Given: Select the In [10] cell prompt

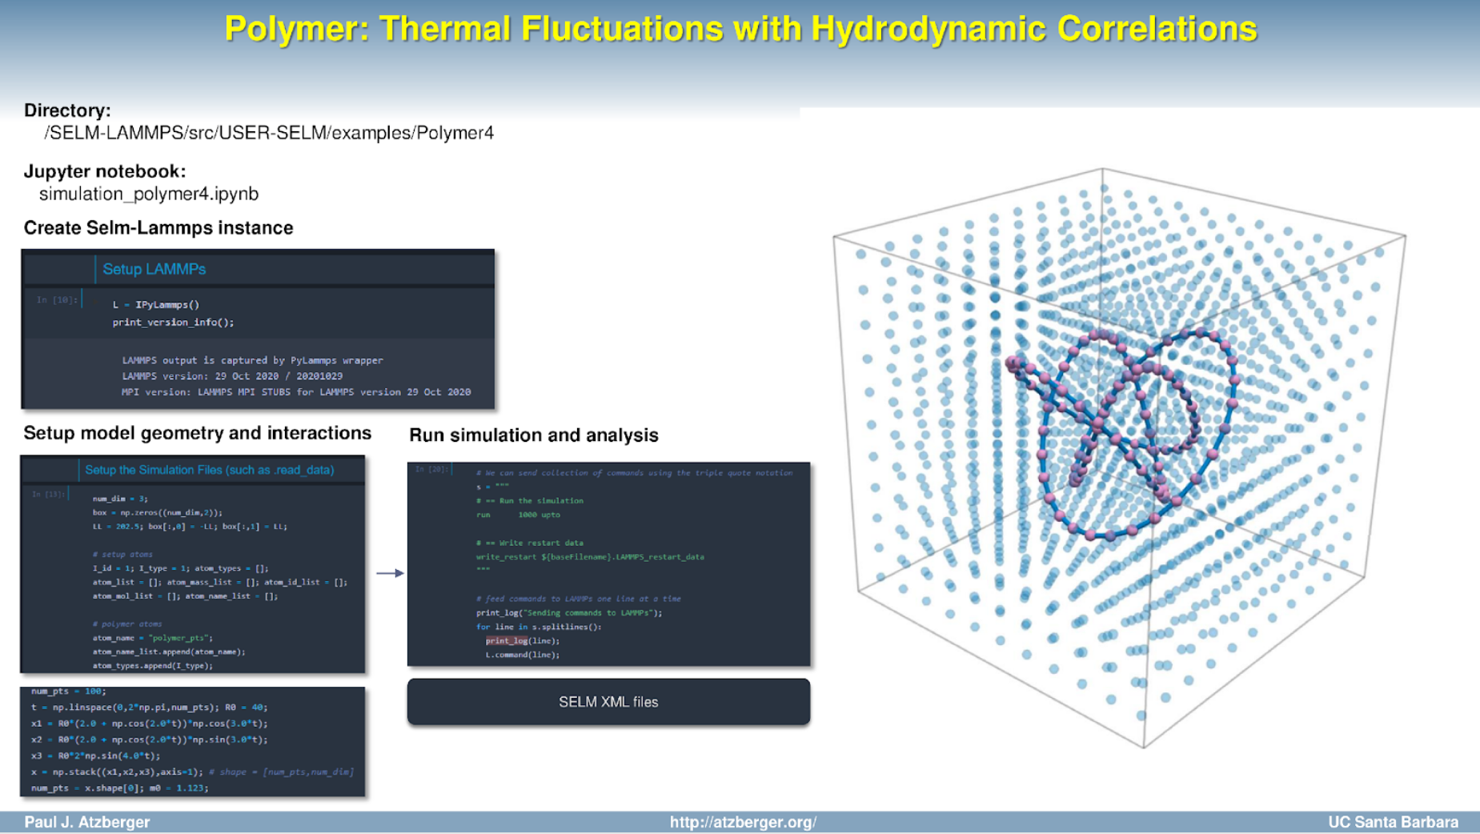Looking at the screenshot, I should click(x=56, y=300).
